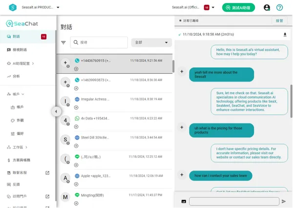Click plus beside 'yeah tell me more' message
This screenshot has height=208, width=293.
point(182,72)
